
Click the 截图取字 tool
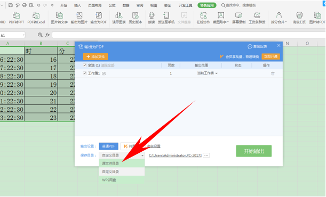tap(221, 18)
